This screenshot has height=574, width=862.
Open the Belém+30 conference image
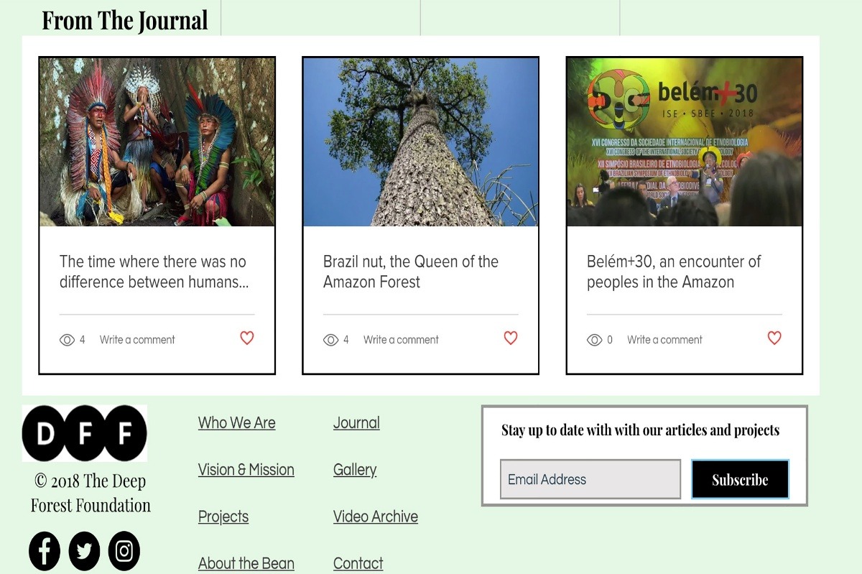[685, 142]
